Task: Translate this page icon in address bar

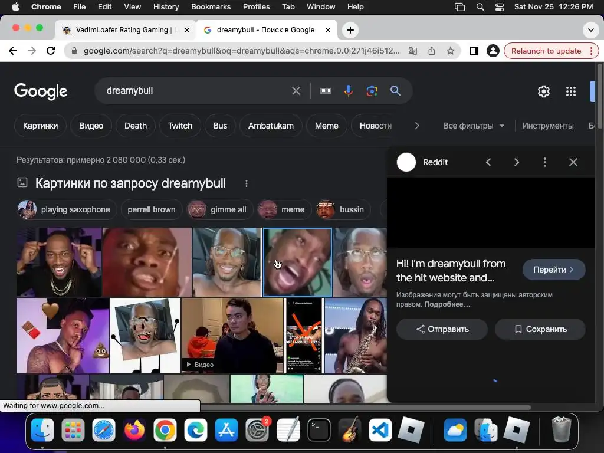Action: 412,51
